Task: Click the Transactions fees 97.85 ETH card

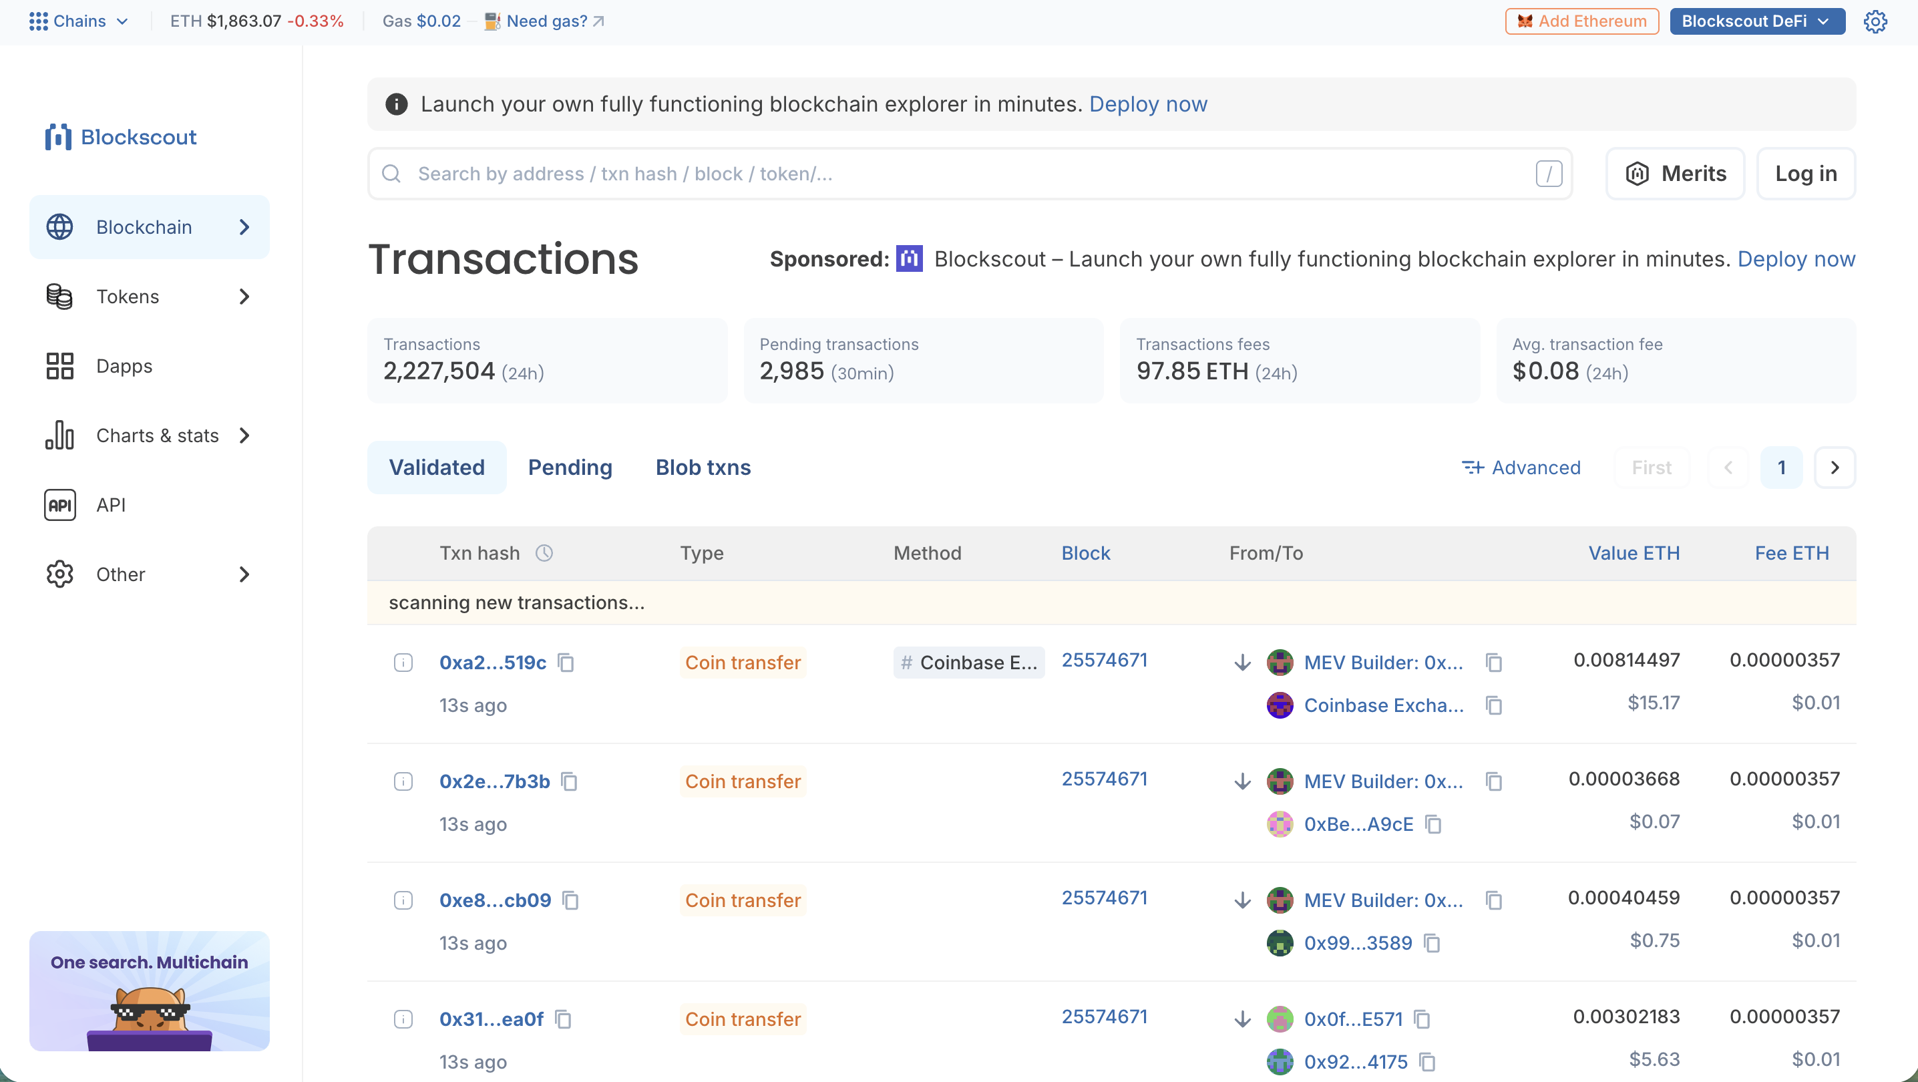Action: (1300, 361)
